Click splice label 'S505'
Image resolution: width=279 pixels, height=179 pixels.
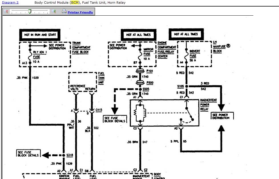coord(146,89)
